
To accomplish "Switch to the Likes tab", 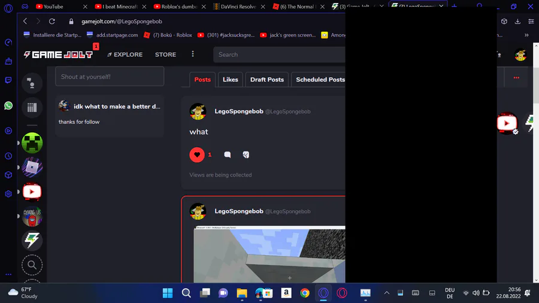I will (231, 80).
